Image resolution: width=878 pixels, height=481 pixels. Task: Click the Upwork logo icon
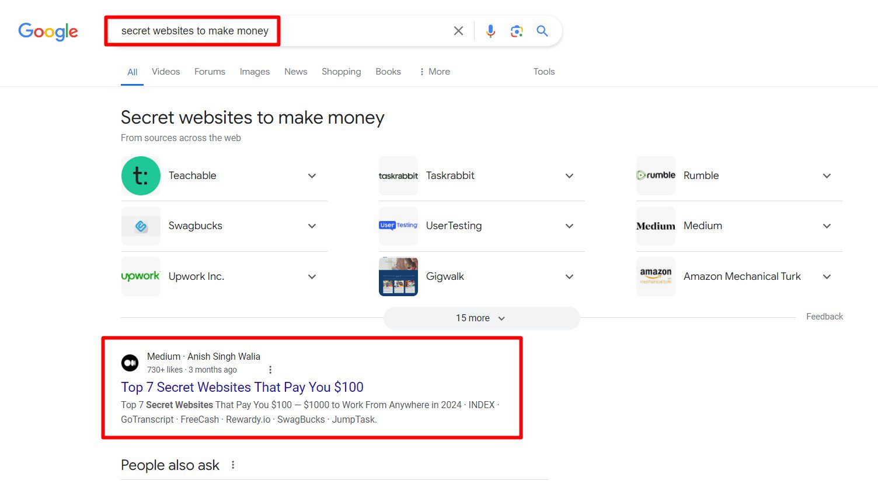point(141,276)
